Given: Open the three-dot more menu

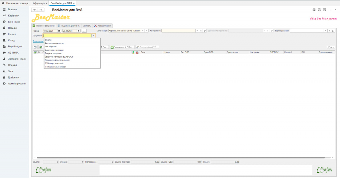Looking at the screenshot, I should 330,10.
